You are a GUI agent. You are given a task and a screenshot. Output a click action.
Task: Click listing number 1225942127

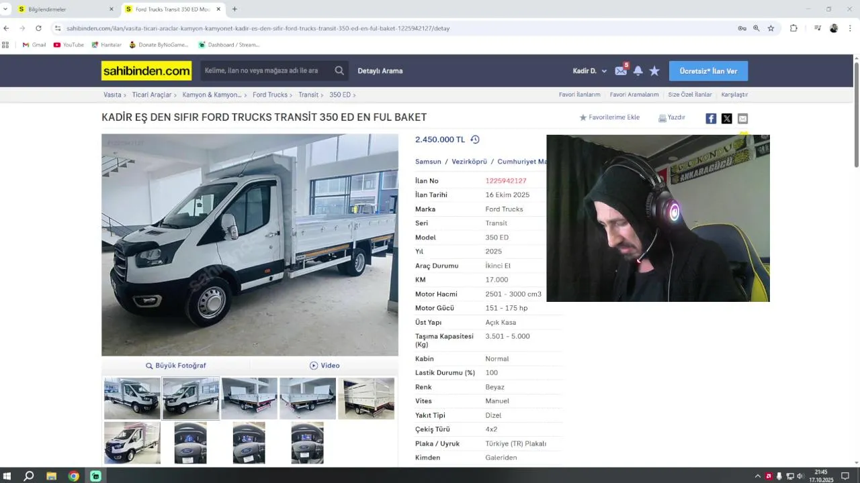tap(506, 181)
